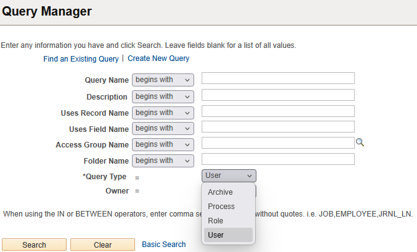Open the Description operator dropdown

click(163, 96)
